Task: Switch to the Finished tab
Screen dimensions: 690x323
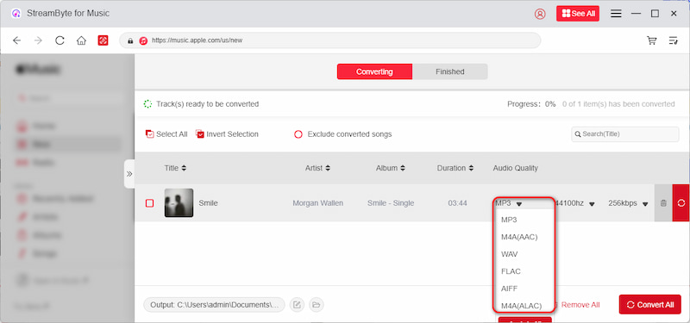Action: click(449, 71)
